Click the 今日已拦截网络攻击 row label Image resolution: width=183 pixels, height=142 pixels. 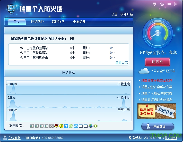(35, 58)
